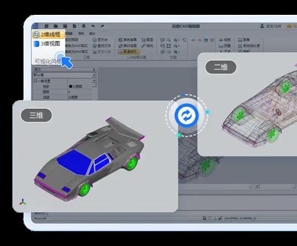Expand the top properties panel combo box

pyautogui.click(x=64, y=69)
